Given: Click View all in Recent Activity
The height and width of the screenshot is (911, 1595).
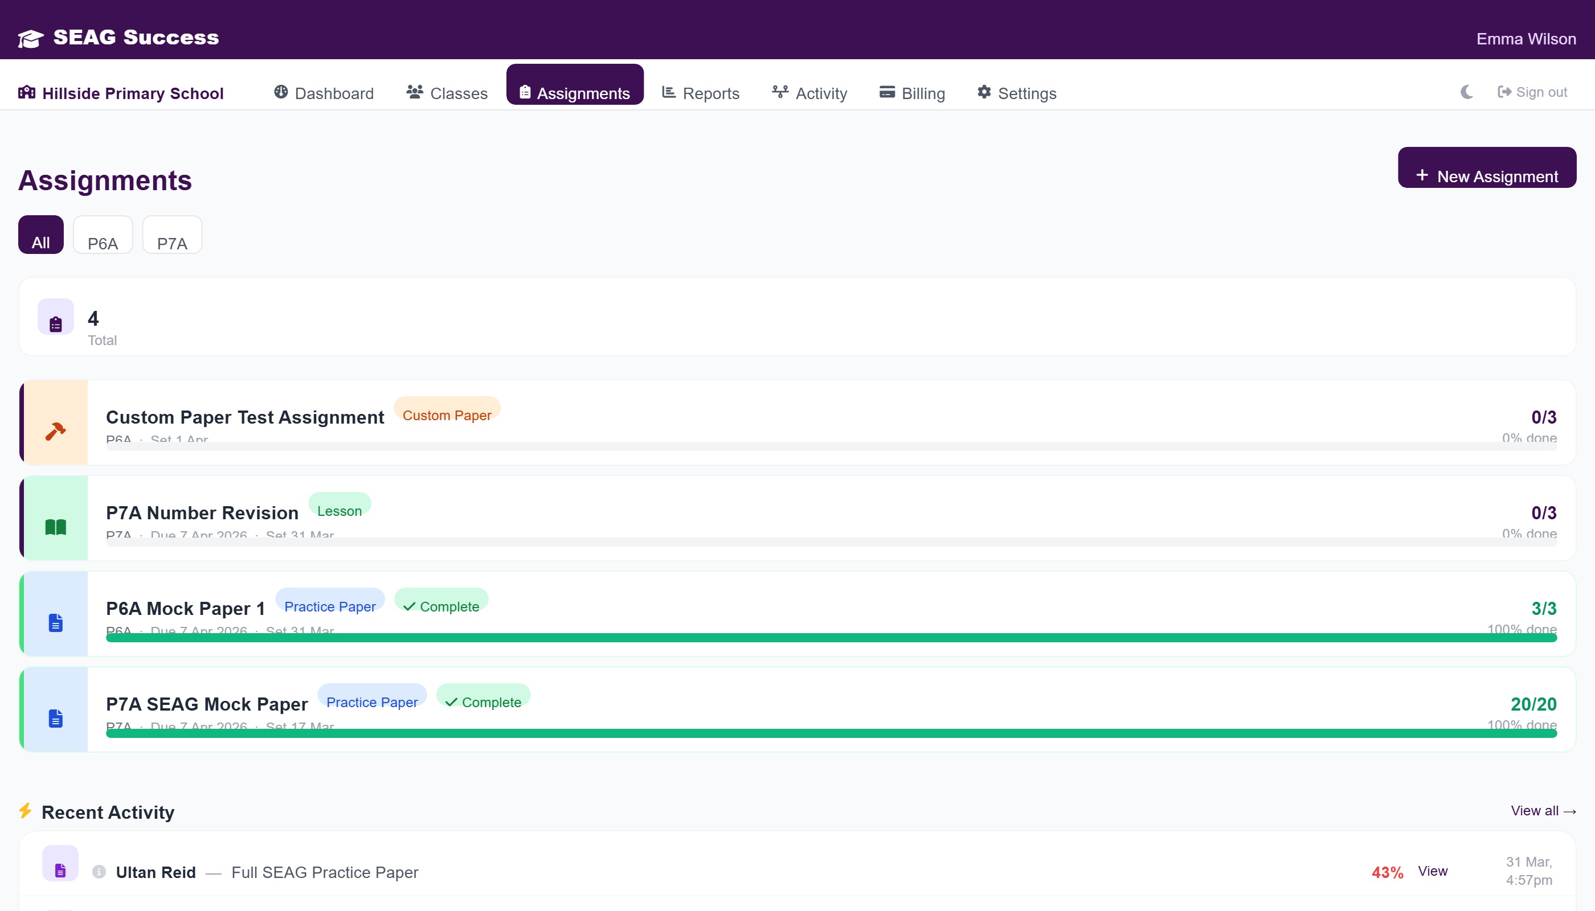Looking at the screenshot, I should (x=1543, y=810).
